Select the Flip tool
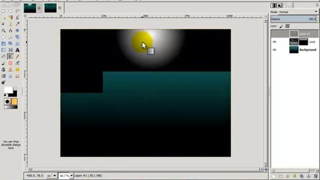Viewport: 320px width, 180px height. click(3, 50)
